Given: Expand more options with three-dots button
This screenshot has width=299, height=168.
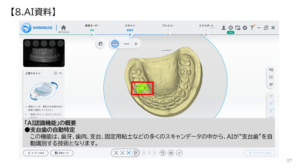Looking at the screenshot, I should click(x=126, y=44).
